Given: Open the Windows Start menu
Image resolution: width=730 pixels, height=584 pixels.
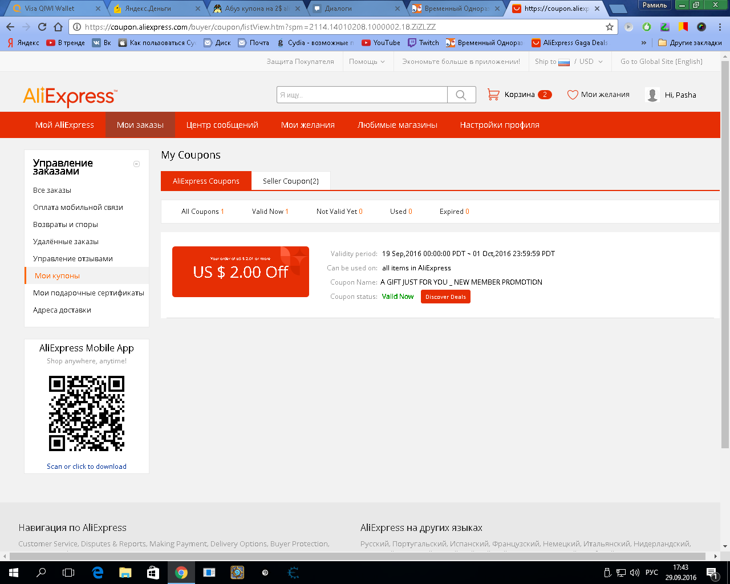Looking at the screenshot, I should [14, 573].
